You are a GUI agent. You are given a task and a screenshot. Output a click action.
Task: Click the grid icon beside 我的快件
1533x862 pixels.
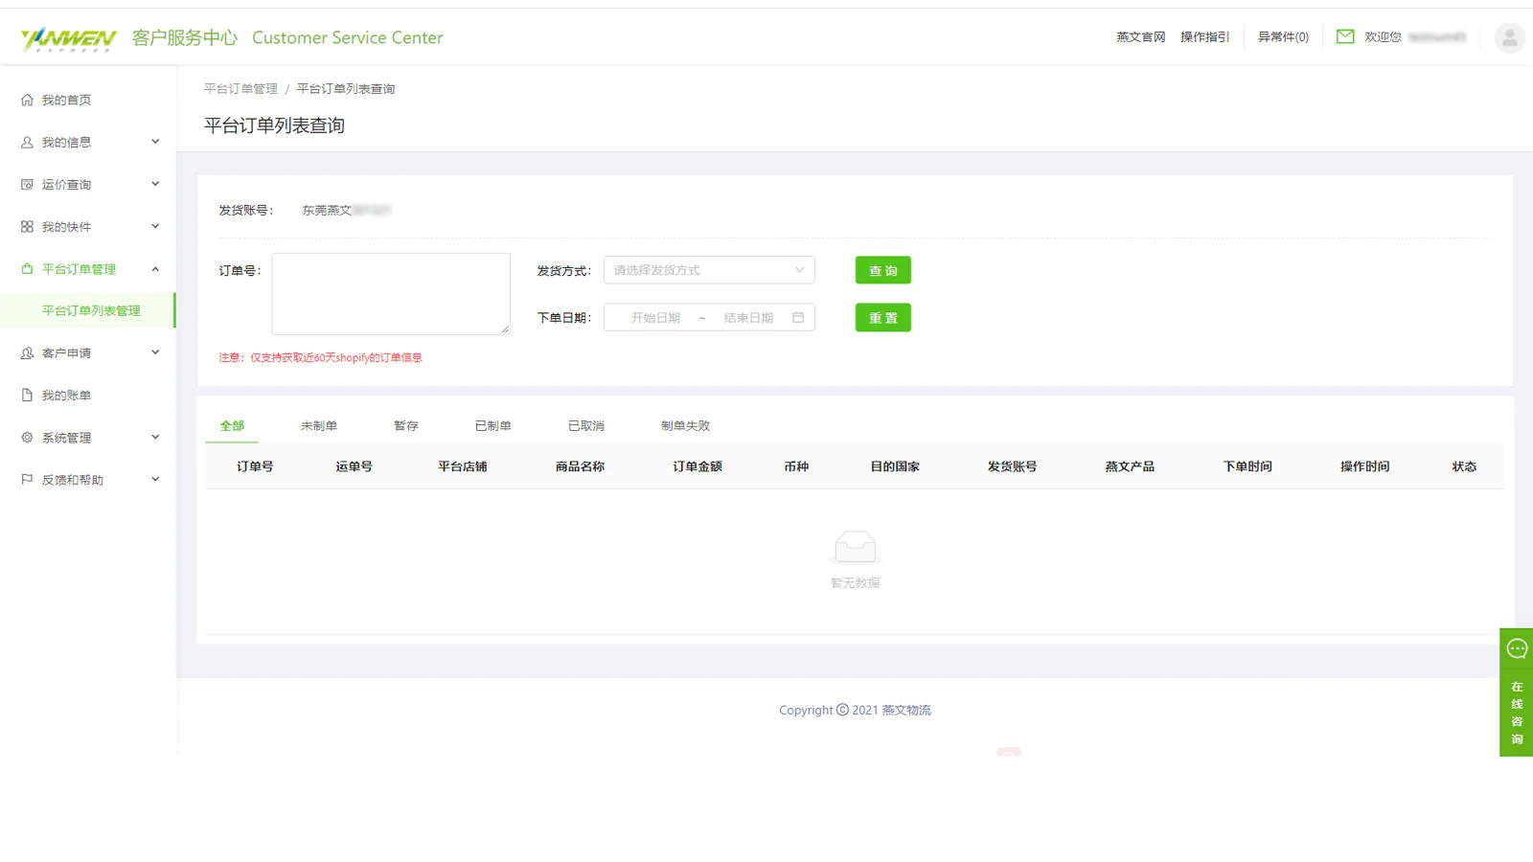[x=27, y=227]
